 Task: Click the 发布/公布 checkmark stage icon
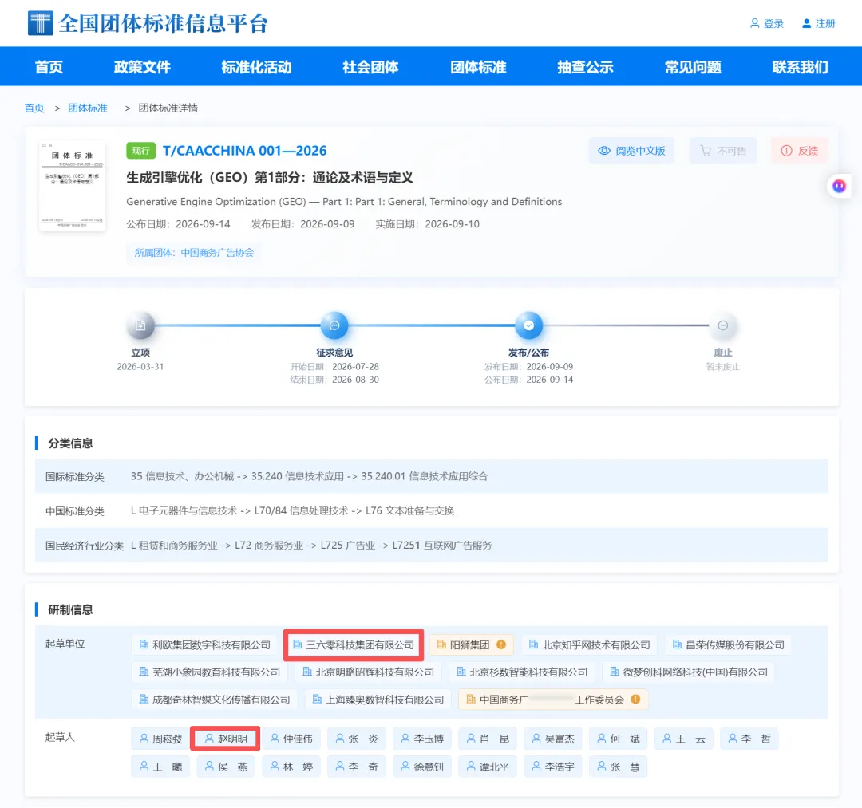(x=529, y=325)
